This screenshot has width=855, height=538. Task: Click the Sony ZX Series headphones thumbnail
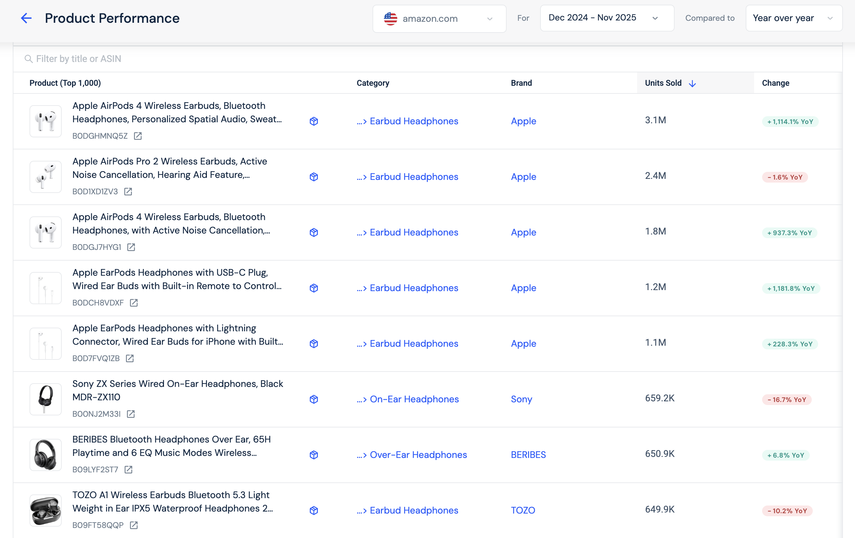point(46,399)
